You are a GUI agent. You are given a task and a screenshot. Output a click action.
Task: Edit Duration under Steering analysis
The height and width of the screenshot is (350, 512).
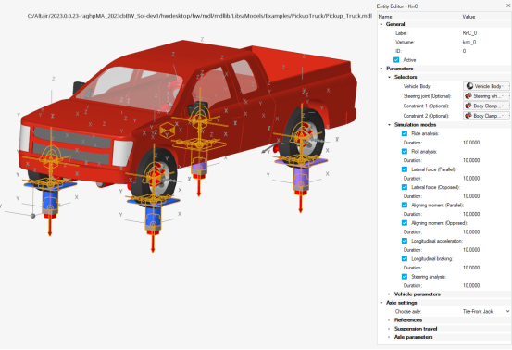point(471,286)
